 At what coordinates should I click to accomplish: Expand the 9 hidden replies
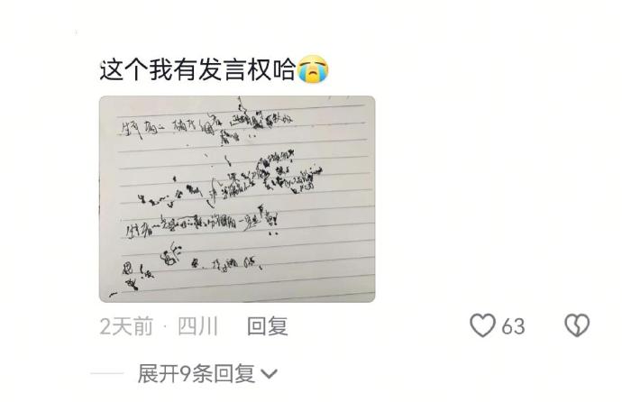click(207, 374)
